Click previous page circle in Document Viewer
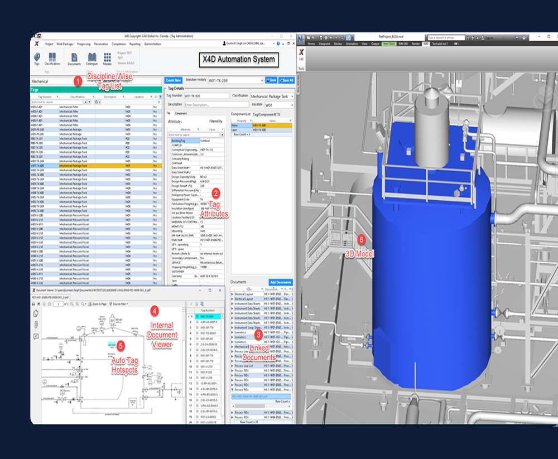Screen dimensions: 558x459 [44, 304]
